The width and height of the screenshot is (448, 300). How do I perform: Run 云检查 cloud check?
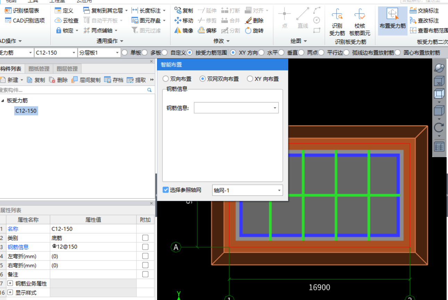pos(67,20)
